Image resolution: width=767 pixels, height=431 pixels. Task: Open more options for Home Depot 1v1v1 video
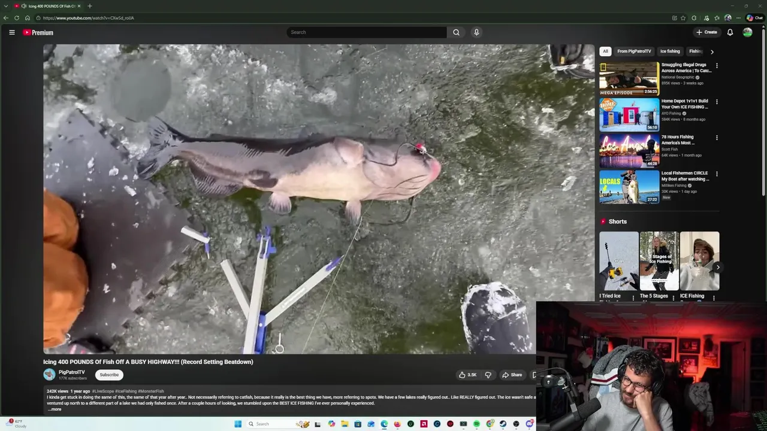[x=717, y=102]
